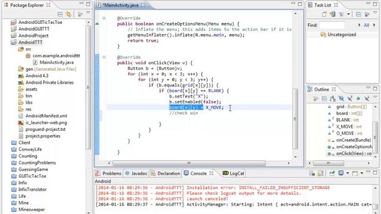Click the Open Console icon

[355, 173]
